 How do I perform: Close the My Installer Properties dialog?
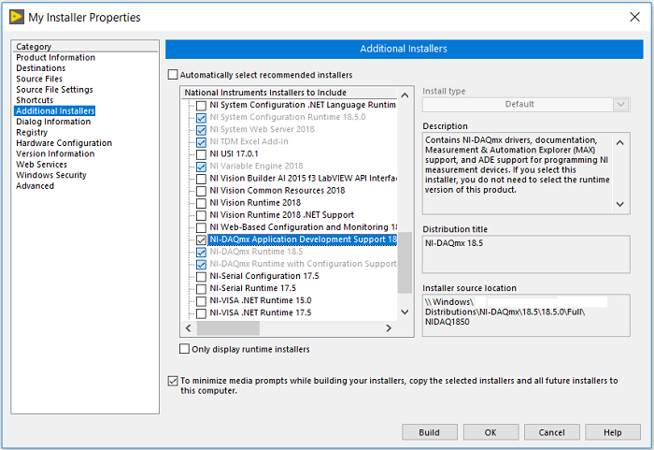(635, 17)
